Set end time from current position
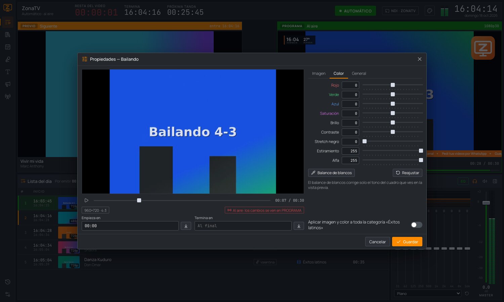Screen dimensions: 504x302 pyautogui.click(x=299, y=226)
